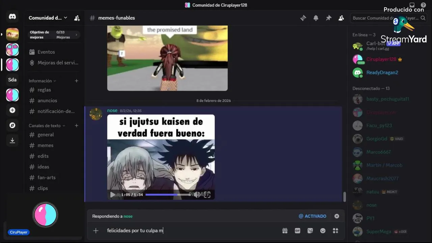Open the Inbox icon
Viewport: 432px width, 243px height.
[x=412, y=5]
